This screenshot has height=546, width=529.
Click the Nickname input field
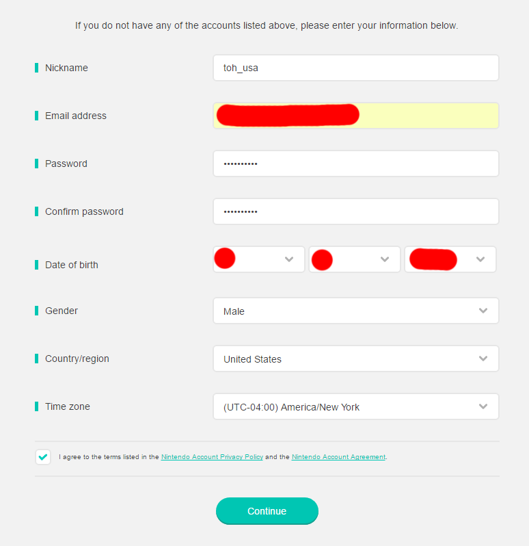(355, 68)
